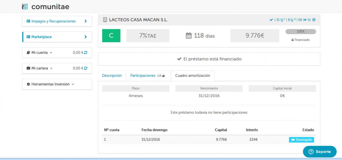Image resolution: width=342 pixels, height=160 pixels.
Task: Refresh the Mi cartera balance
Action: click(x=86, y=68)
